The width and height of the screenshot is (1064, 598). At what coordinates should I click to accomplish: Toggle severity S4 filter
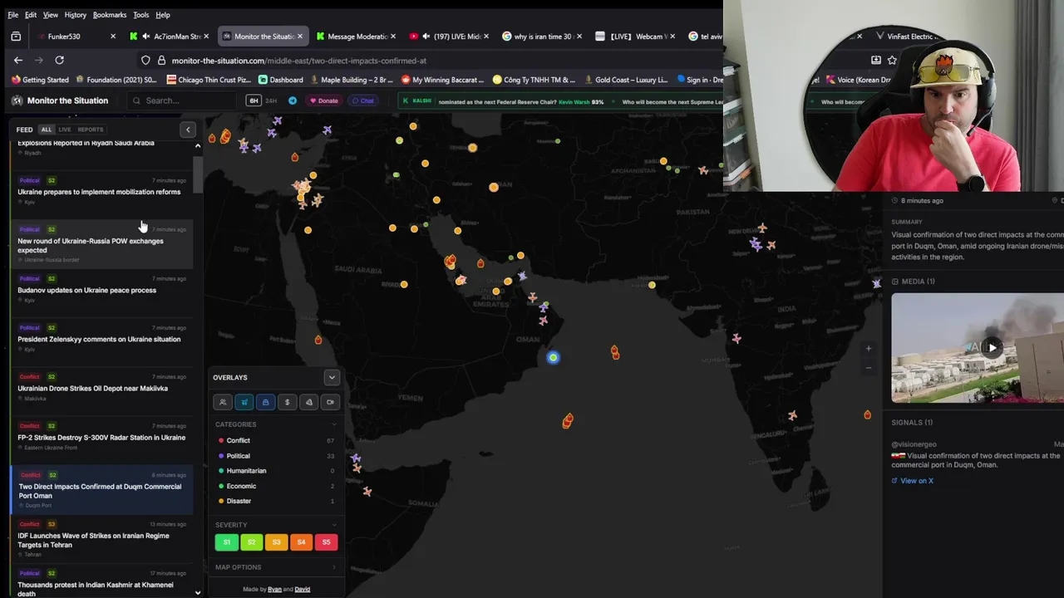[x=301, y=542]
